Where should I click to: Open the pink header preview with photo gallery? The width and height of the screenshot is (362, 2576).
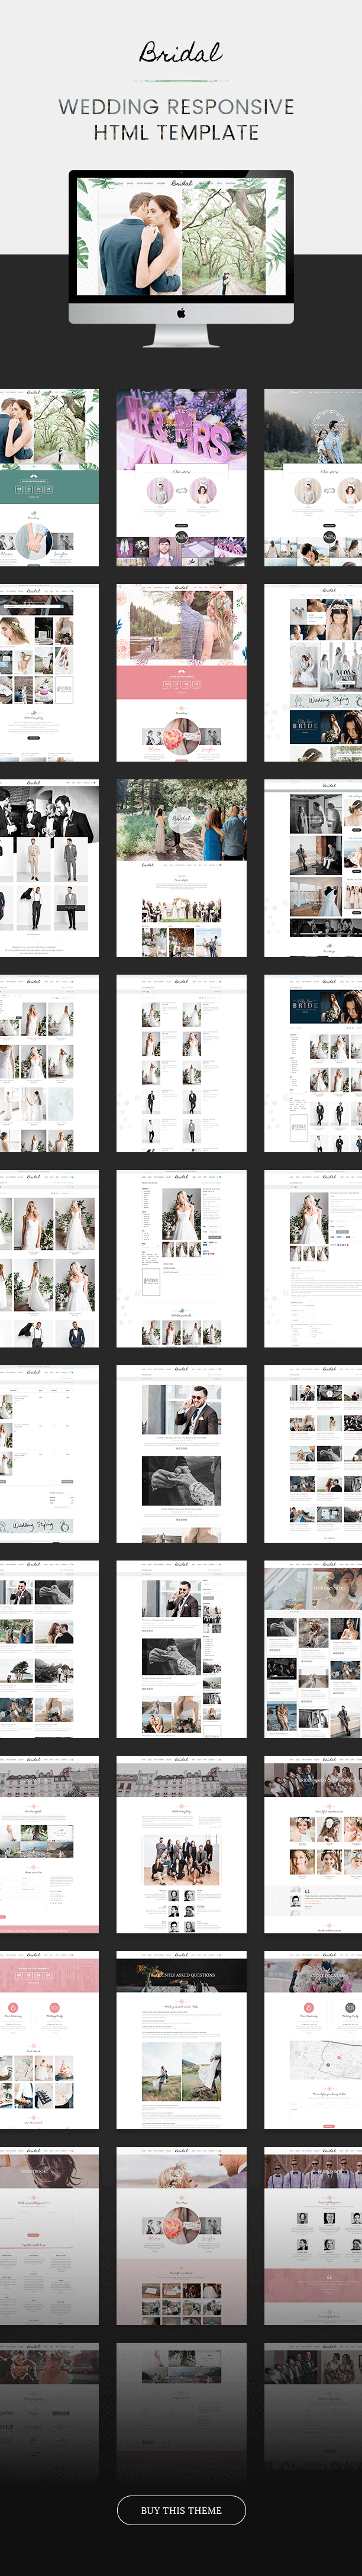click(x=49, y=2040)
